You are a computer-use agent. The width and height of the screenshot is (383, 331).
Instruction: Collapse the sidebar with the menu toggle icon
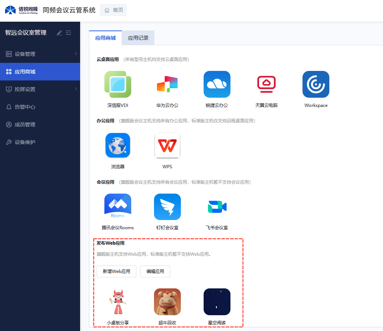[x=68, y=33]
